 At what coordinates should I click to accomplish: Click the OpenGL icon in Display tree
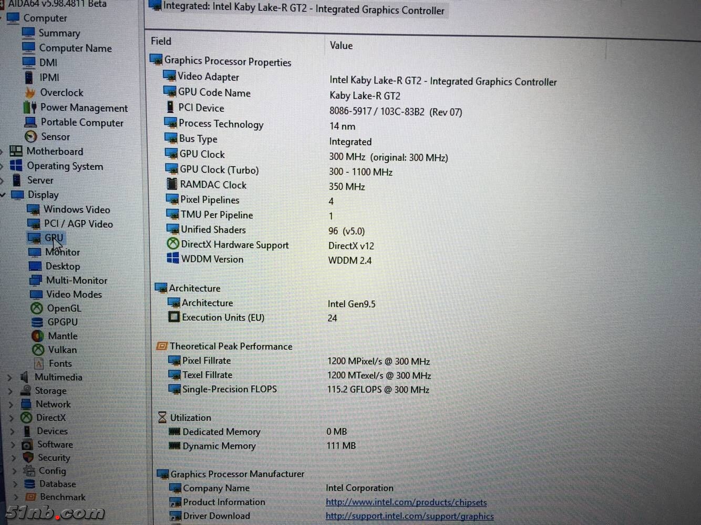(37, 308)
